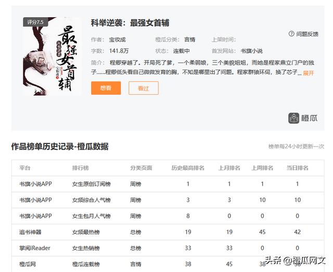Click historical best rank 38 for 橙瓜连载榜
This screenshot has width=333, height=272.
click(188, 264)
